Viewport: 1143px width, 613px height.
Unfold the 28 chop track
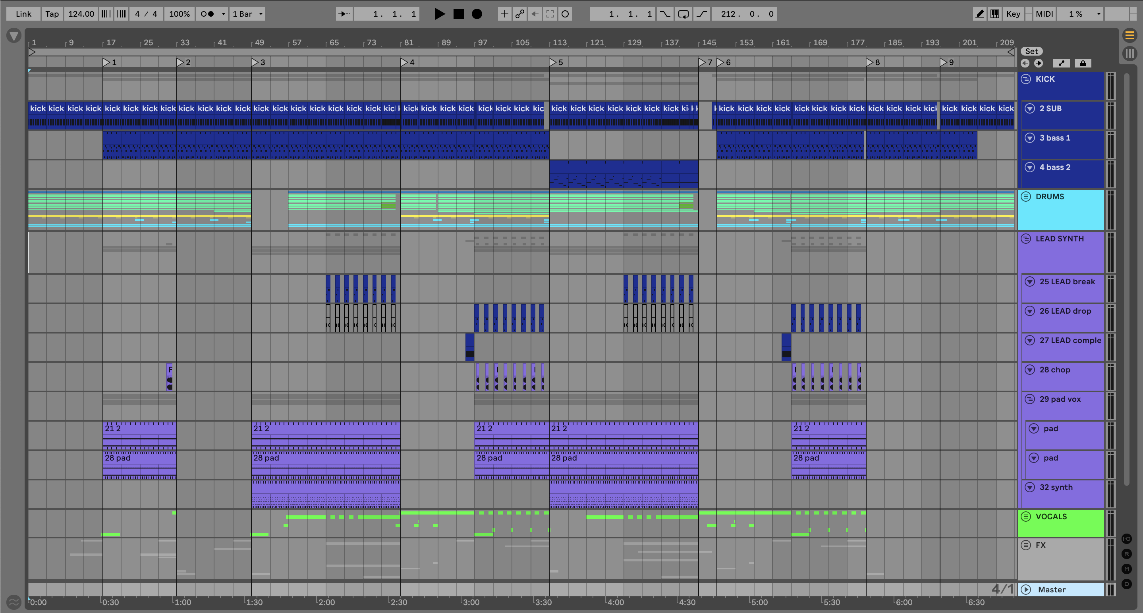coord(1030,370)
